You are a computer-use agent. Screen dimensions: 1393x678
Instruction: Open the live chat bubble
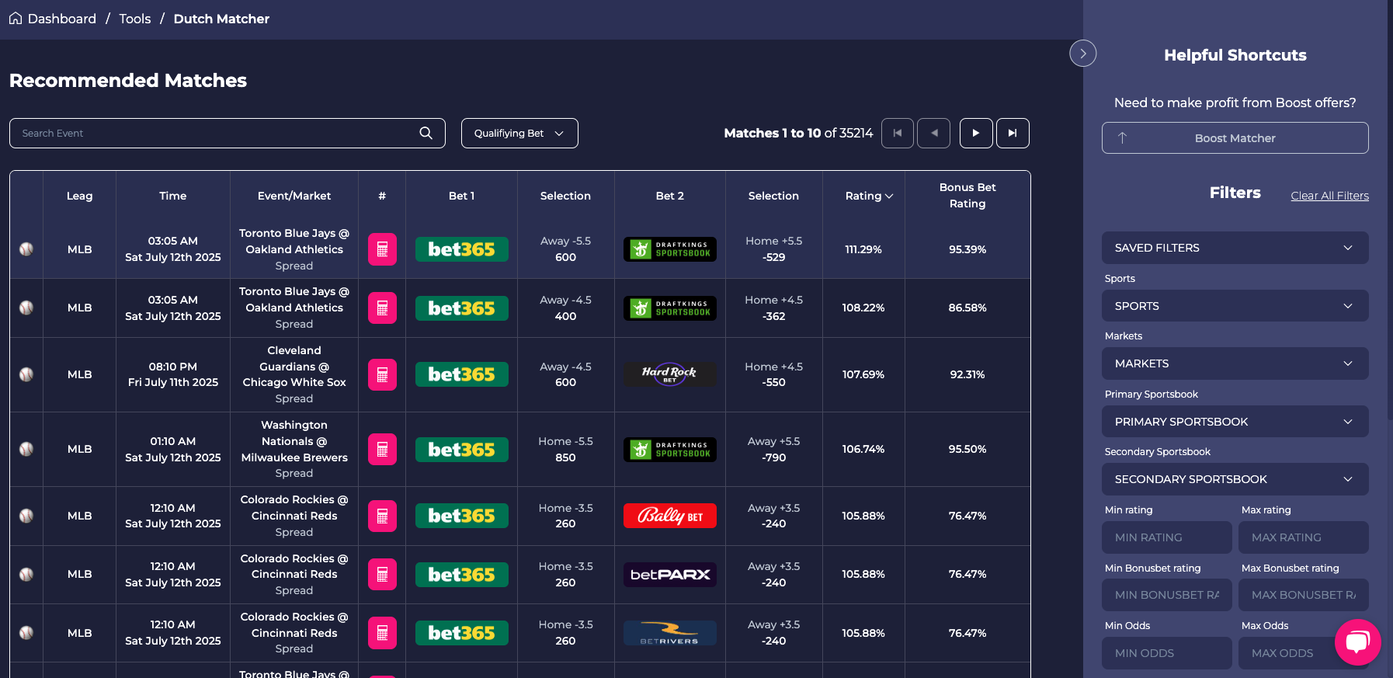1357,642
